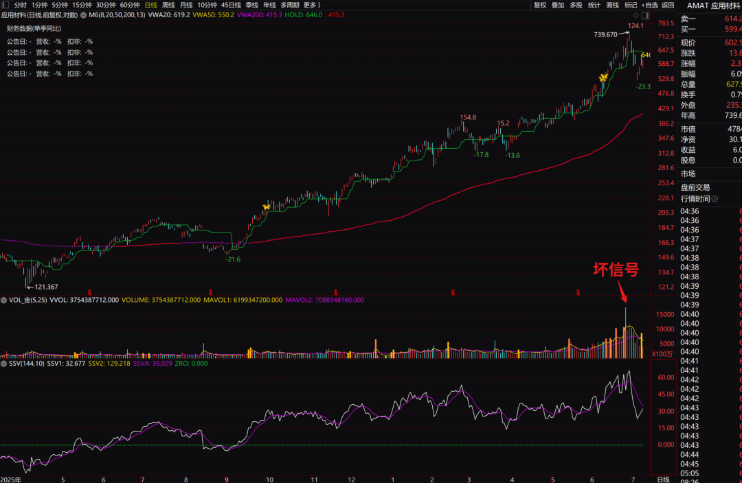The image size is (742, 483).
Task: Click the 现价 current price row
Action: click(710, 43)
